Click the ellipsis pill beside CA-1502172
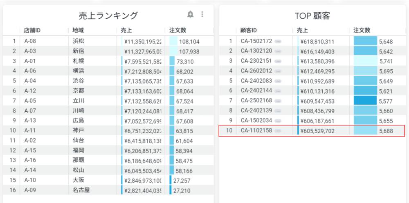This screenshot has width=409, height=203. (278, 41)
